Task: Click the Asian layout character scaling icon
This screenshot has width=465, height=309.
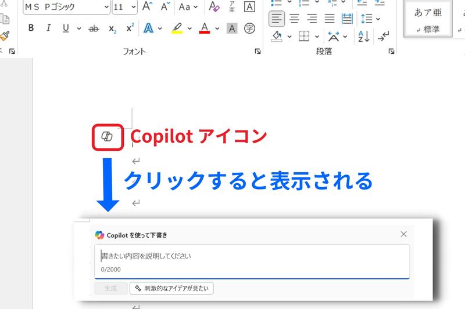Action: (x=333, y=37)
